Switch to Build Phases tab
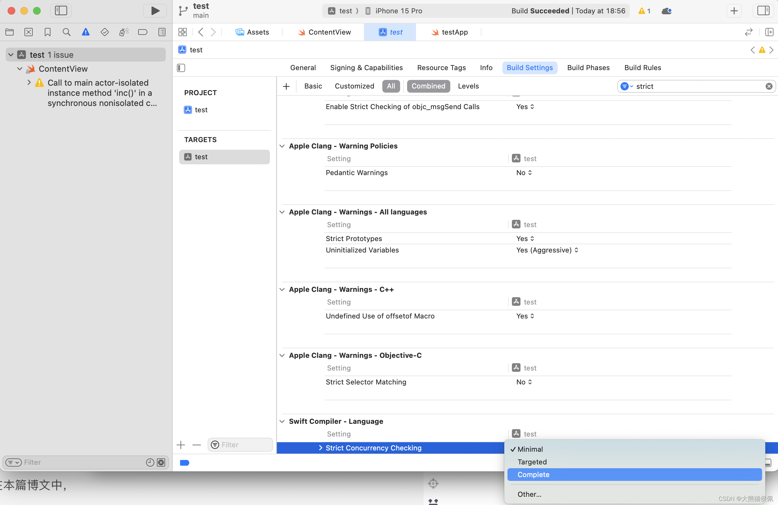778x505 pixels. [588, 67]
